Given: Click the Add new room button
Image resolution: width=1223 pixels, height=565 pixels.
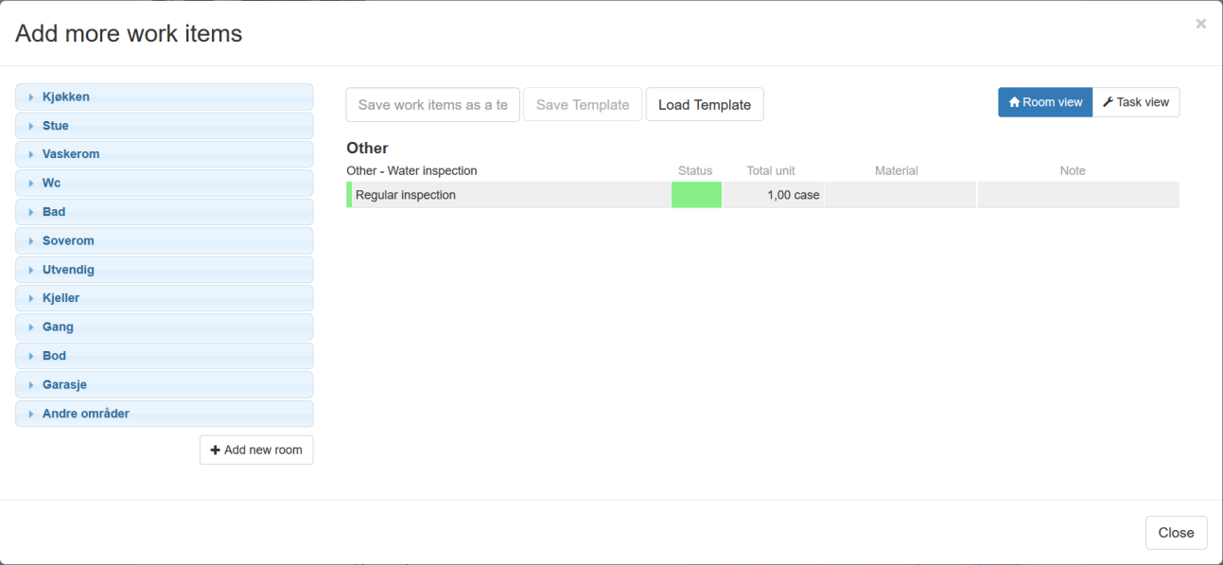Looking at the screenshot, I should 256,450.
